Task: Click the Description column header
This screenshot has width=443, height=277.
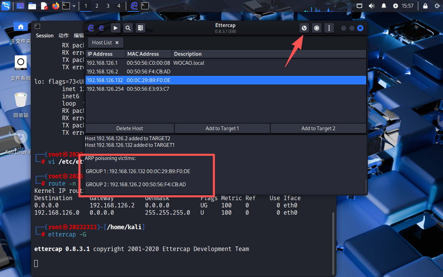Action: [269, 54]
